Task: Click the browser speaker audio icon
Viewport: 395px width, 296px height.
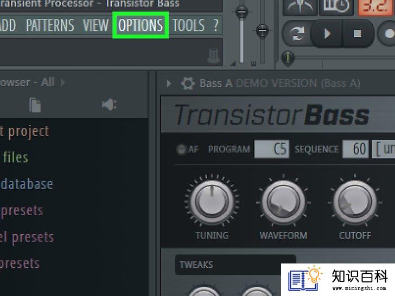Action: pyautogui.click(x=110, y=105)
